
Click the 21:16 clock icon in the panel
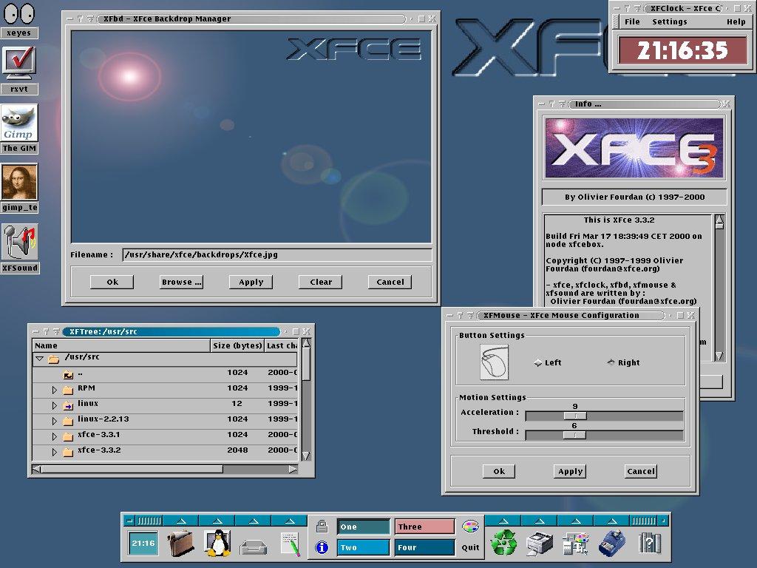coord(143,544)
